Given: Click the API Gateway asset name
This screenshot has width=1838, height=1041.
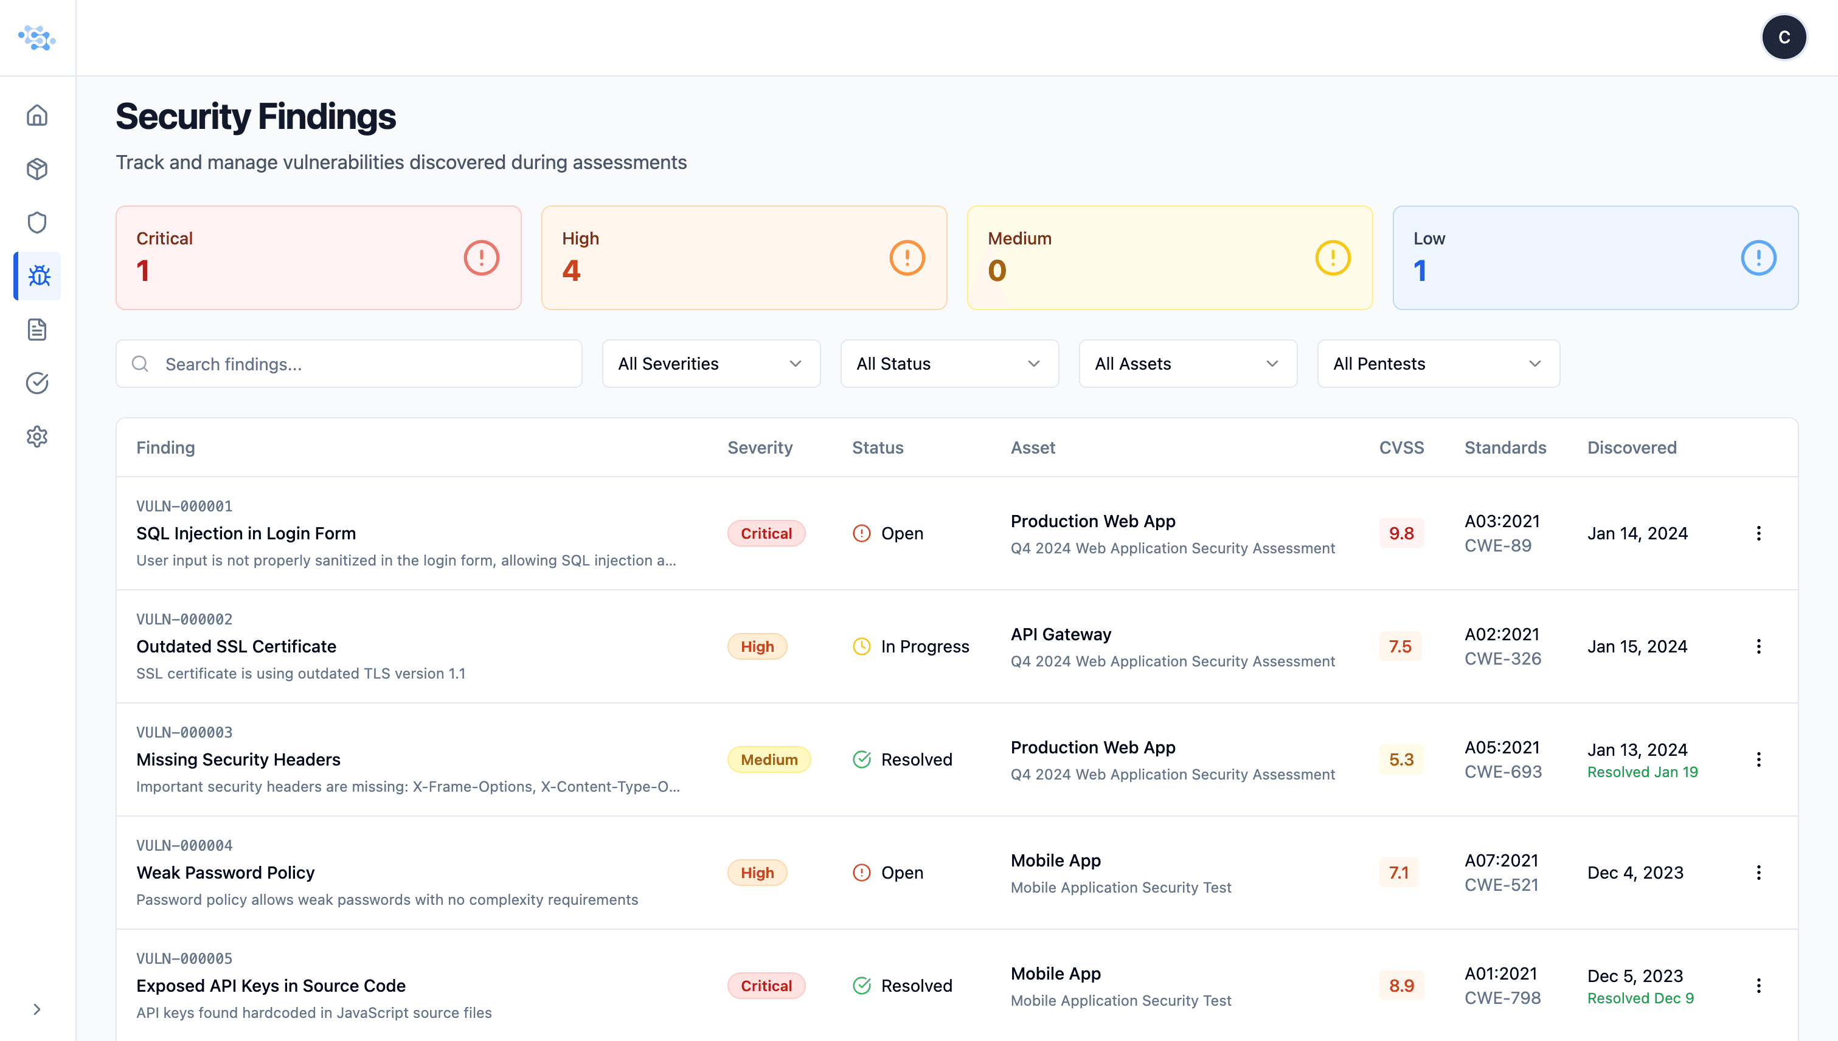Looking at the screenshot, I should tap(1061, 634).
